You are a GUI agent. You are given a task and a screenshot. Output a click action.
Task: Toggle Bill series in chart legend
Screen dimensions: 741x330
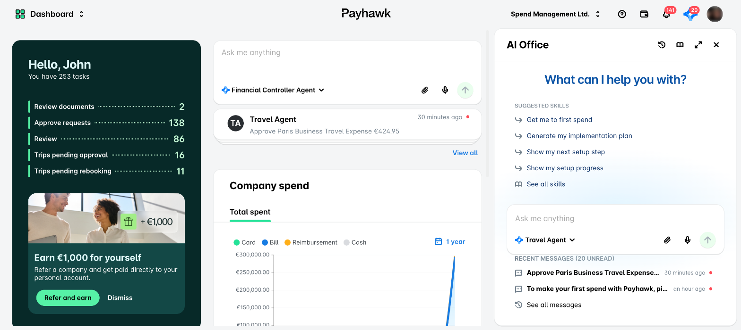tap(270, 242)
